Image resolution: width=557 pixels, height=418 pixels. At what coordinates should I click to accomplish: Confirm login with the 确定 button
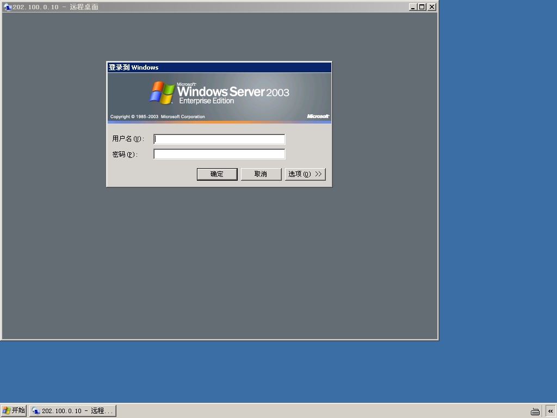pyautogui.click(x=217, y=174)
